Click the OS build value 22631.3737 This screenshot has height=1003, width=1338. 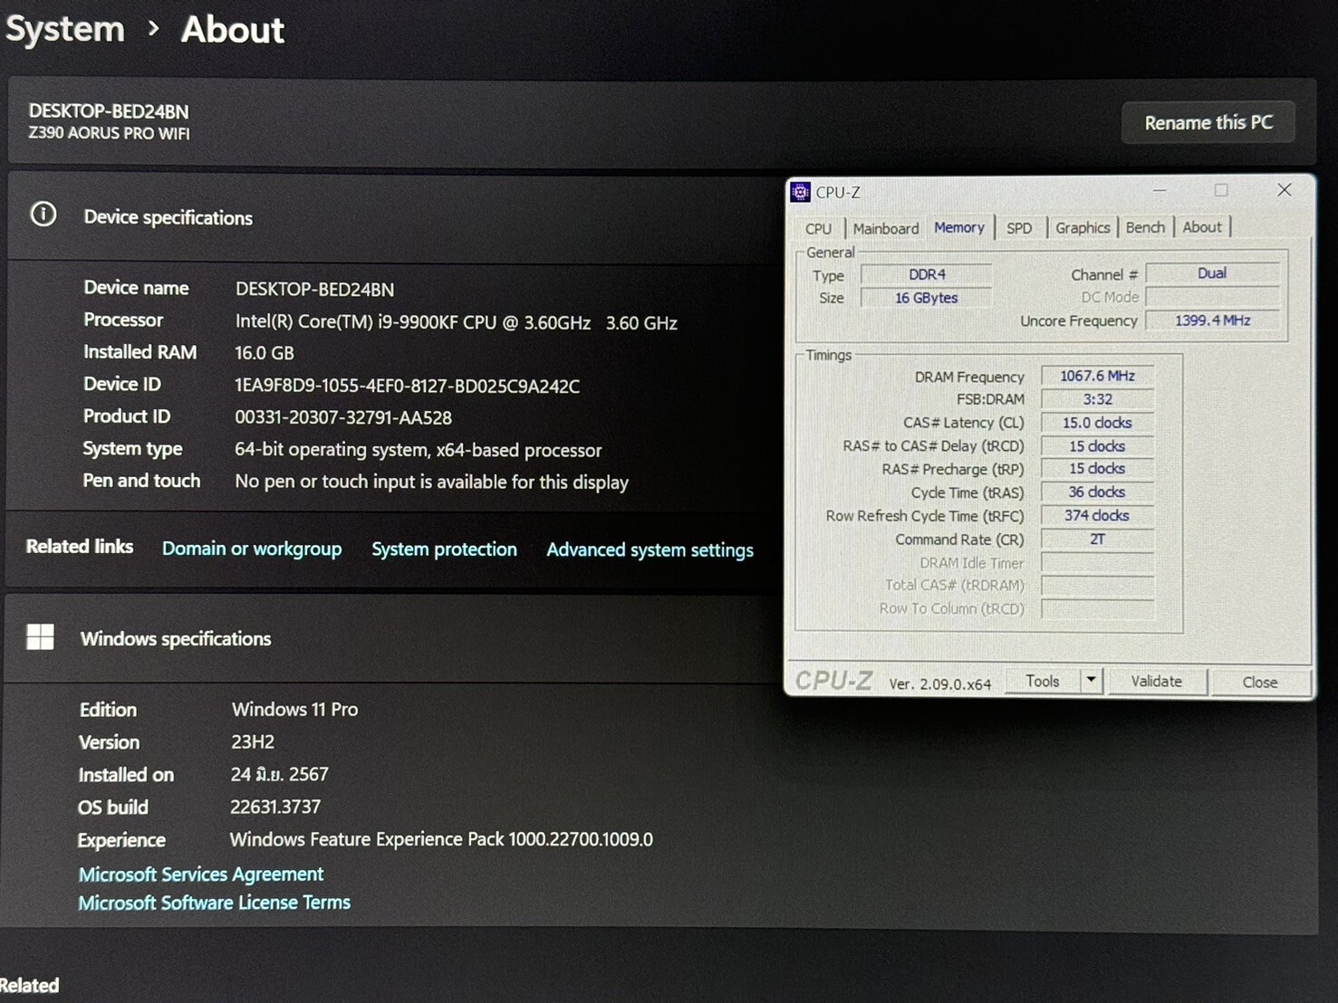(x=275, y=807)
